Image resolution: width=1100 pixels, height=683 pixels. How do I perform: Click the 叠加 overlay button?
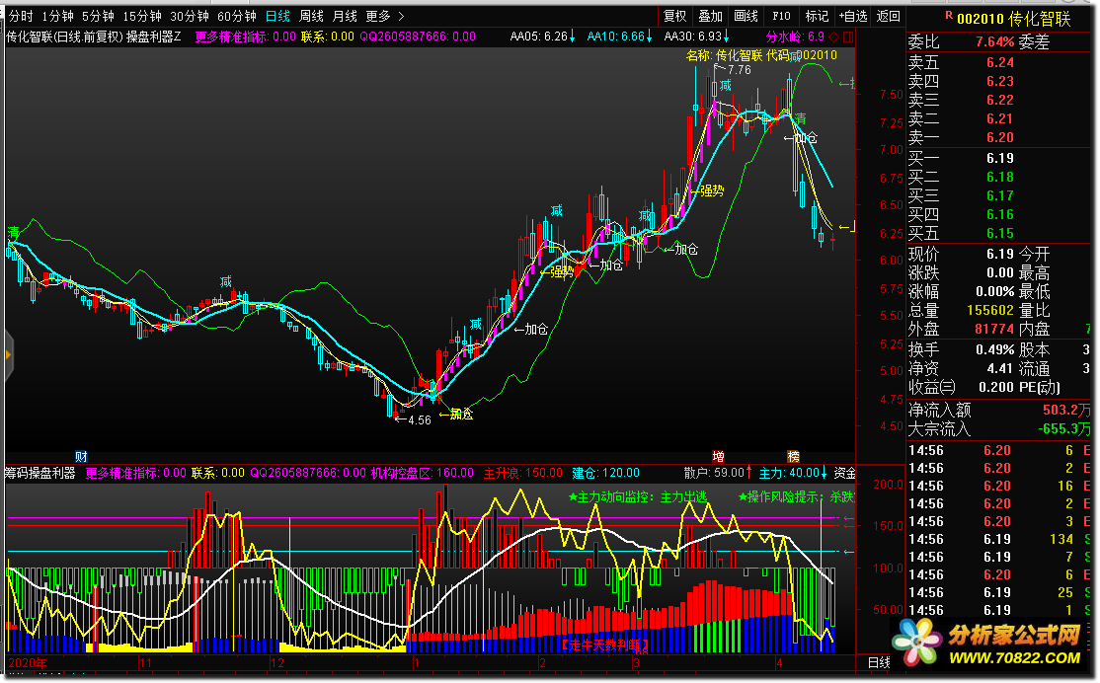point(711,16)
